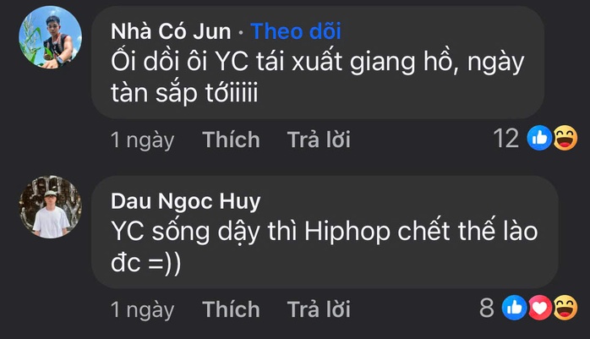Click the haha emoji reaction on Nhà Có Jun's comment
Screen dimensions: 590x339
pos(563,139)
